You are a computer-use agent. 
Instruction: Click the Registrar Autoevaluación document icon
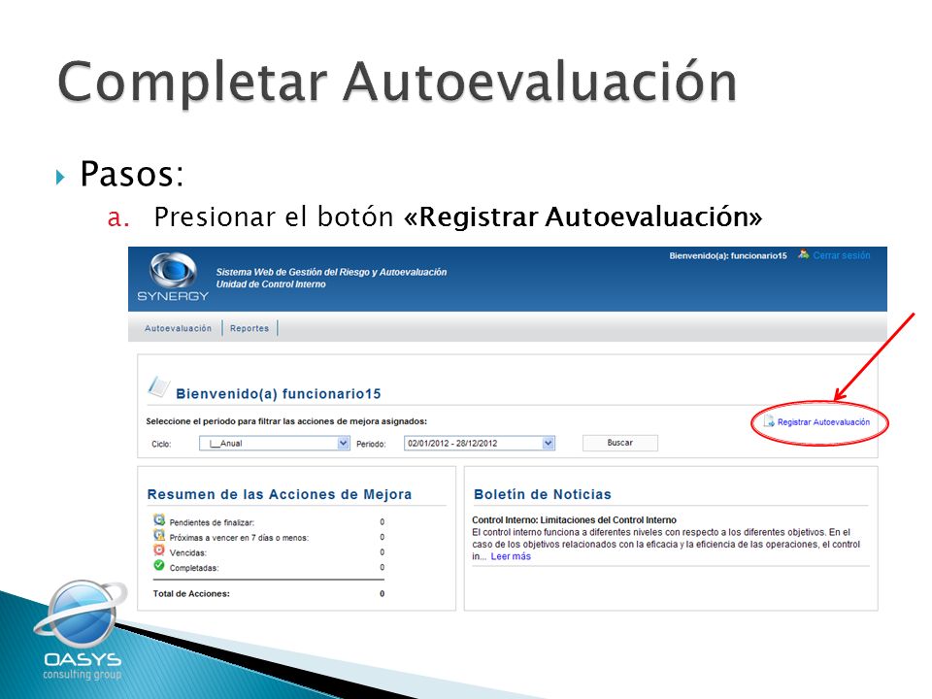769,421
